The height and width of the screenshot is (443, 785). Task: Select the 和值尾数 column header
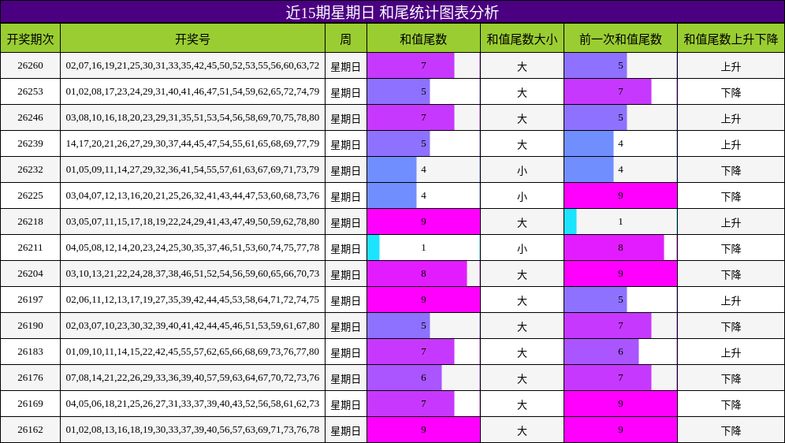(x=423, y=39)
